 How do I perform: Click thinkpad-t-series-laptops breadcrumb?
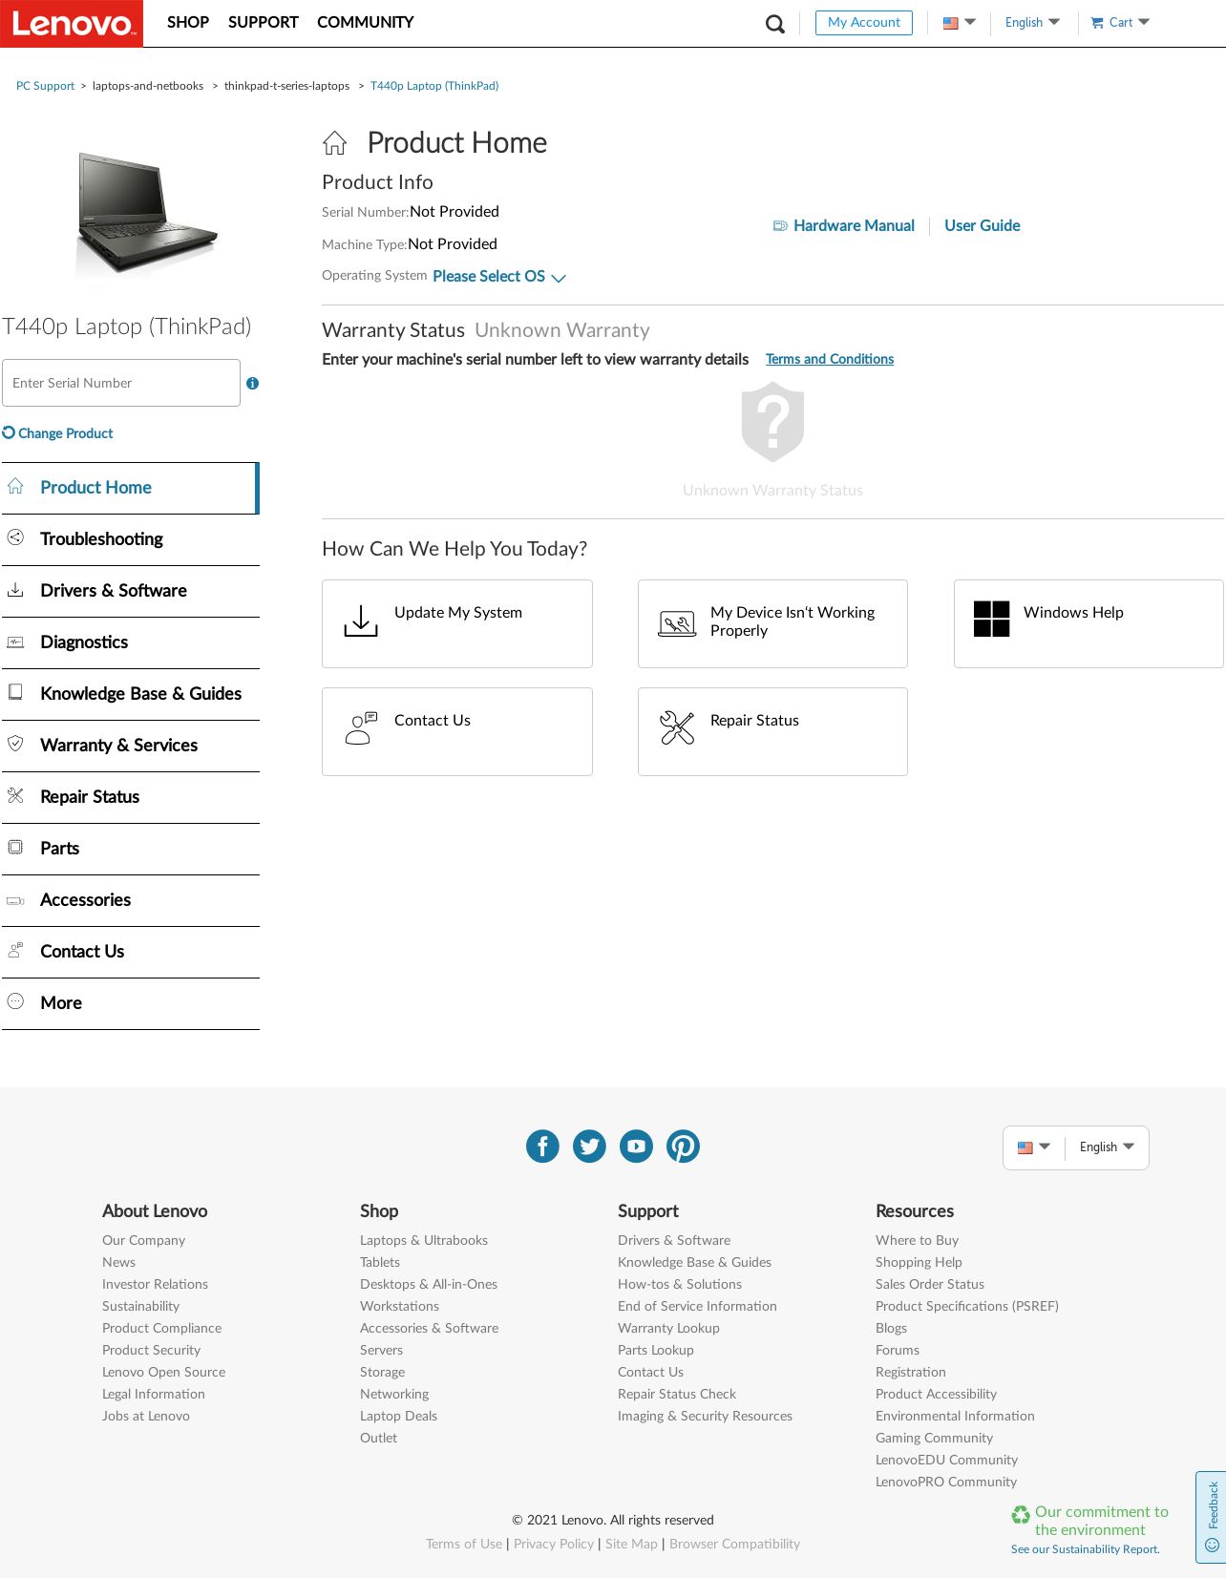[286, 86]
